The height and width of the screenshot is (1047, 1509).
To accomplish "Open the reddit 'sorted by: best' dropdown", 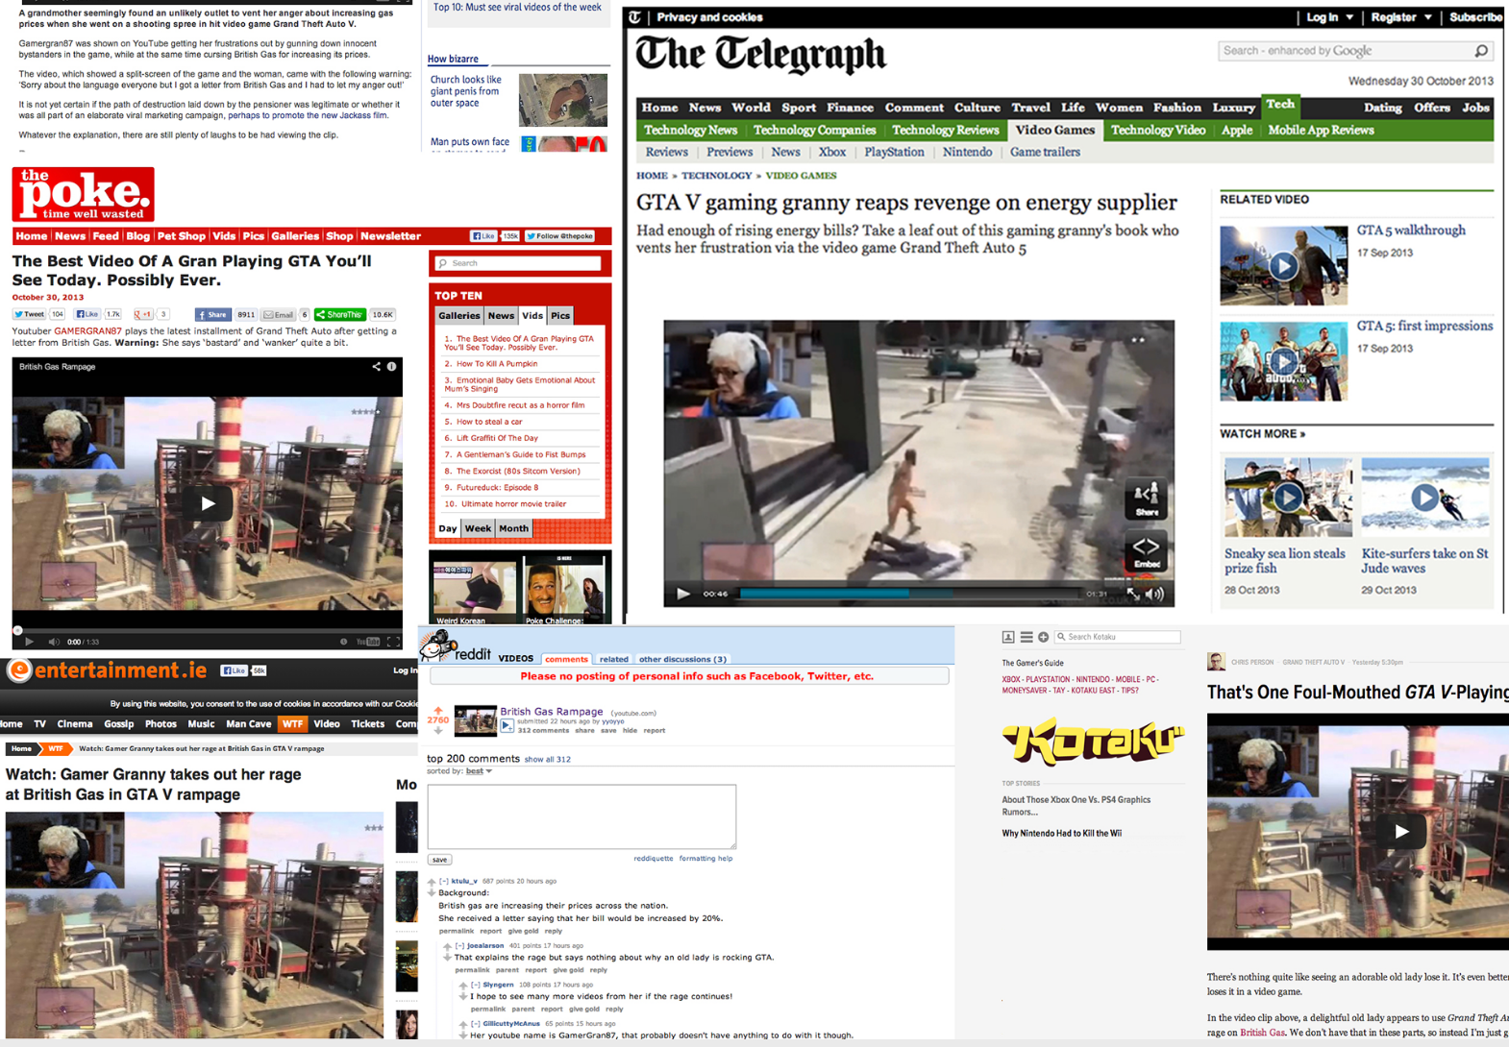I will click(x=479, y=771).
